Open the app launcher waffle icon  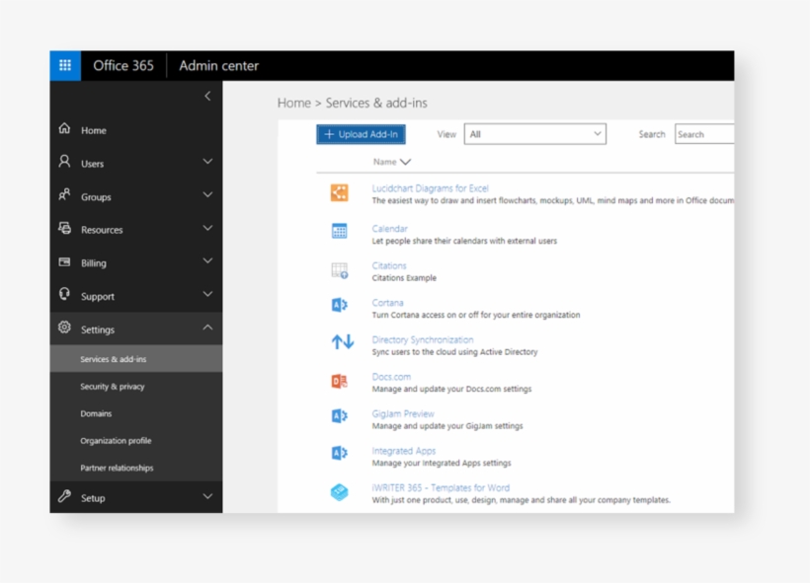coord(65,65)
